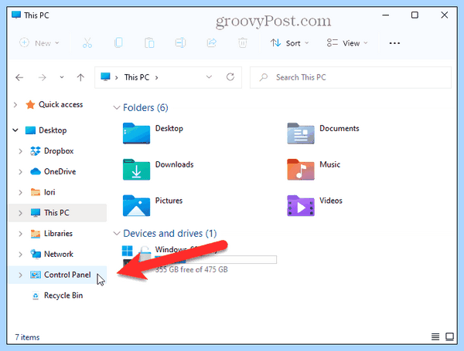This screenshot has width=464, height=351.
Task: Open the Sort dropdown menu
Action: pyautogui.click(x=289, y=43)
